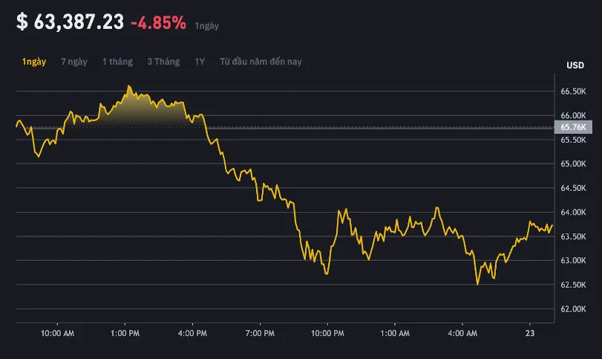
Task: Click the 23 date label on axis
Action: pyautogui.click(x=530, y=333)
